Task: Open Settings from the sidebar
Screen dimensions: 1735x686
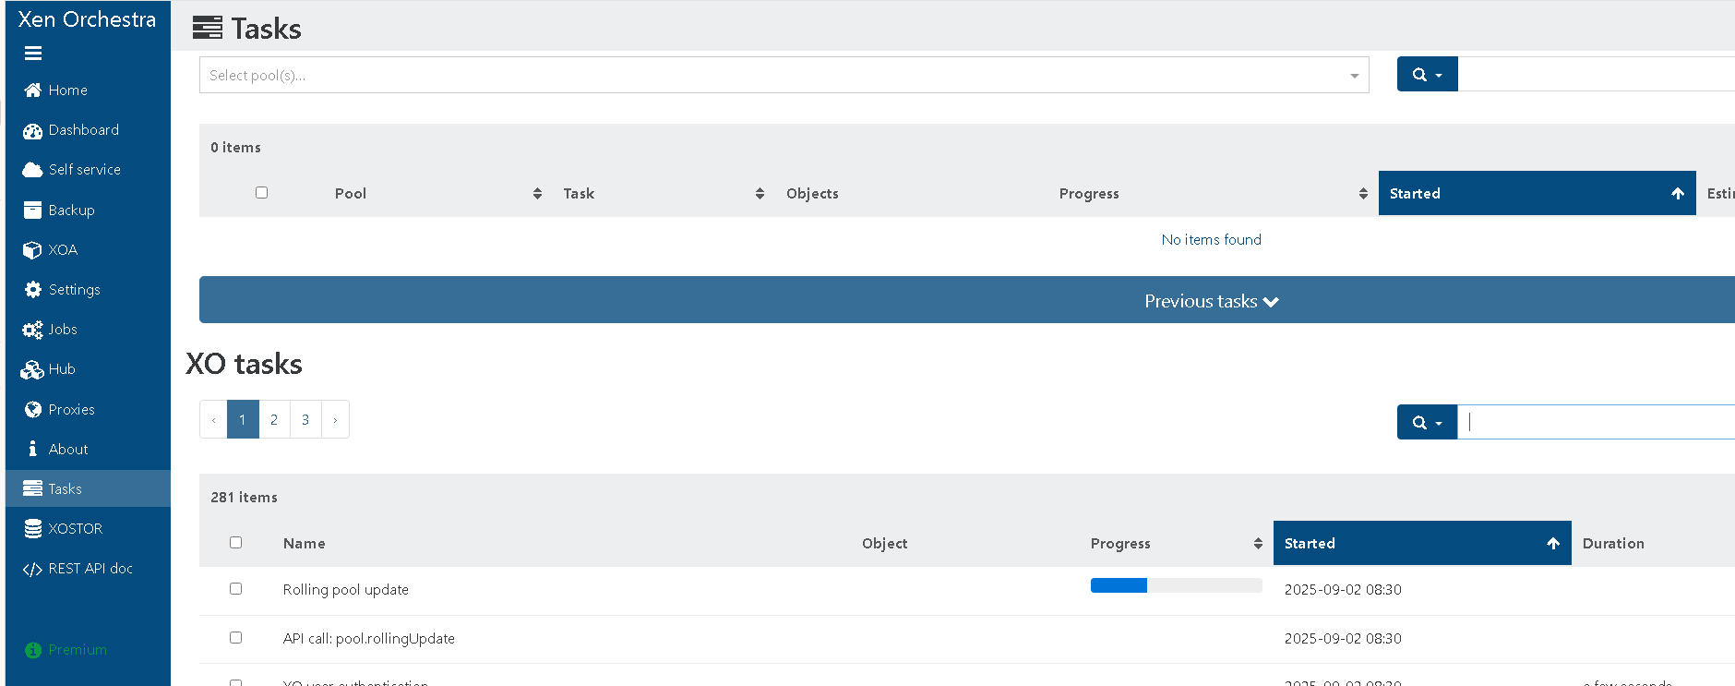Action: (x=74, y=290)
